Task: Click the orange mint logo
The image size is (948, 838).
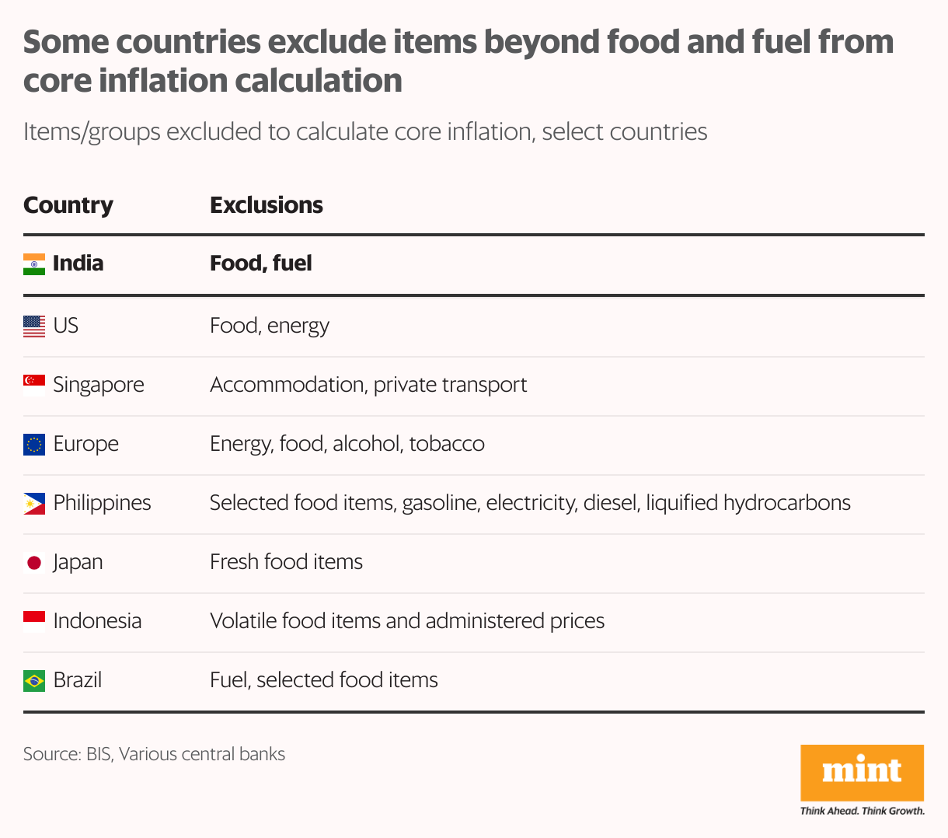Action: tap(862, 772)
